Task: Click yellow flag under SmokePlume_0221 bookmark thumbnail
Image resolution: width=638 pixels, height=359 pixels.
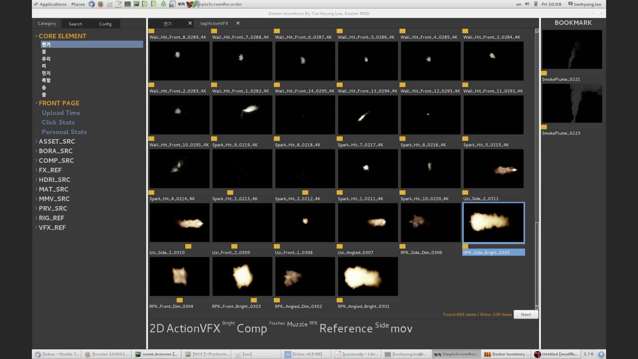Action: point(544,73)
